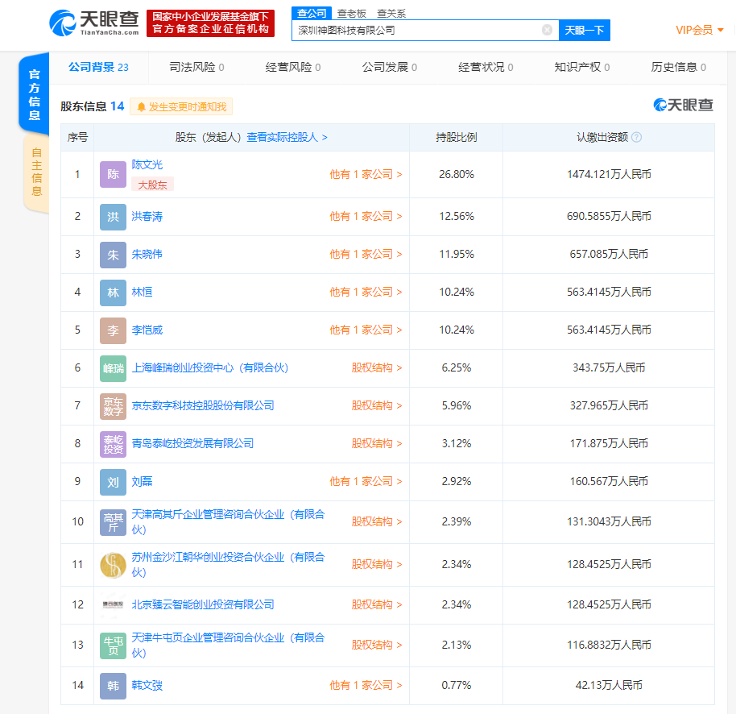
Task: Expand 天津牛屯页 股权结构
Action: coord(376,645)
